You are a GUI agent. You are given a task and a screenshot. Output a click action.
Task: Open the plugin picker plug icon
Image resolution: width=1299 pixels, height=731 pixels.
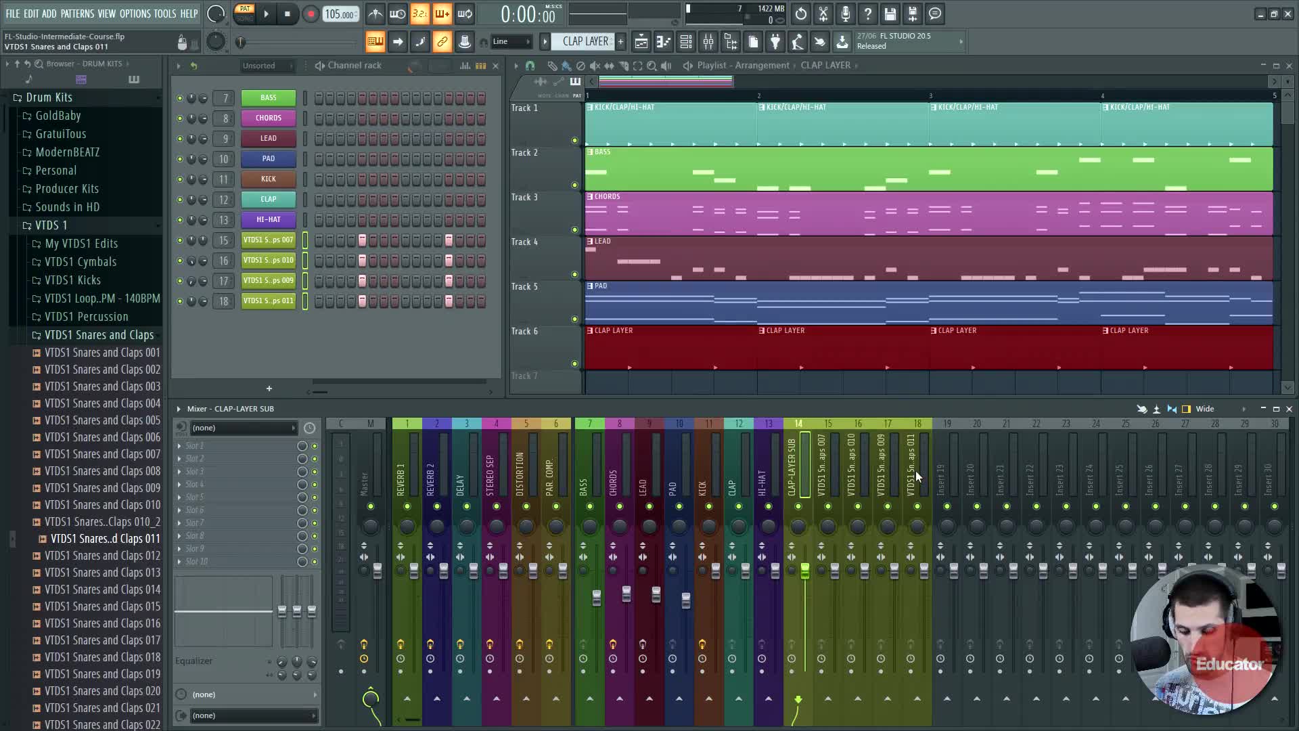pos(775,42)
